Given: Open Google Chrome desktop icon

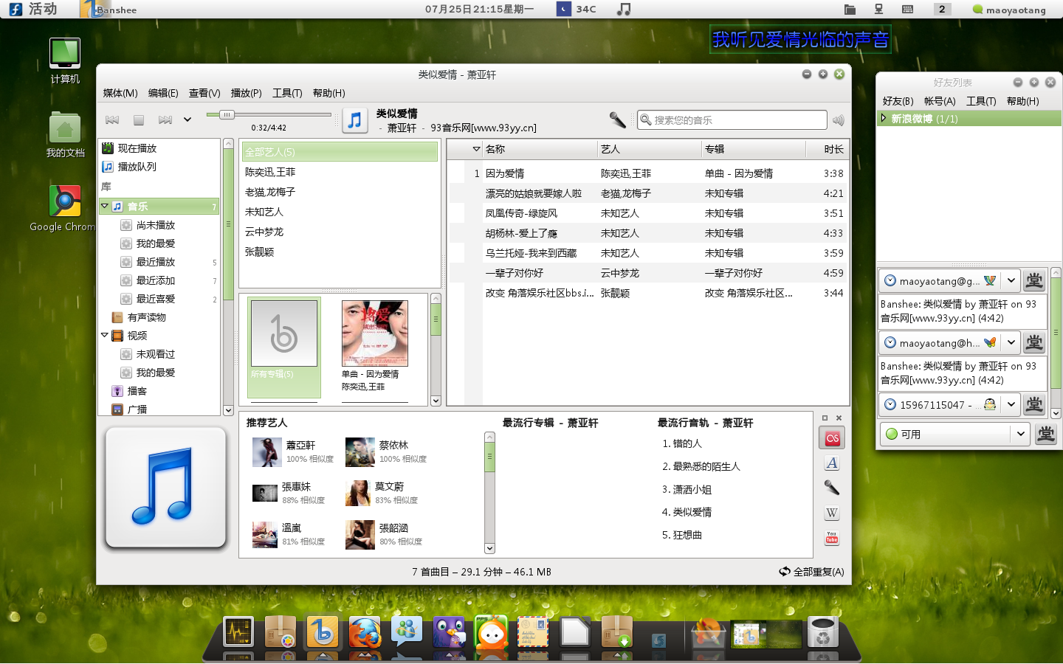Looking at the screenshot, I should click(65, 207).
